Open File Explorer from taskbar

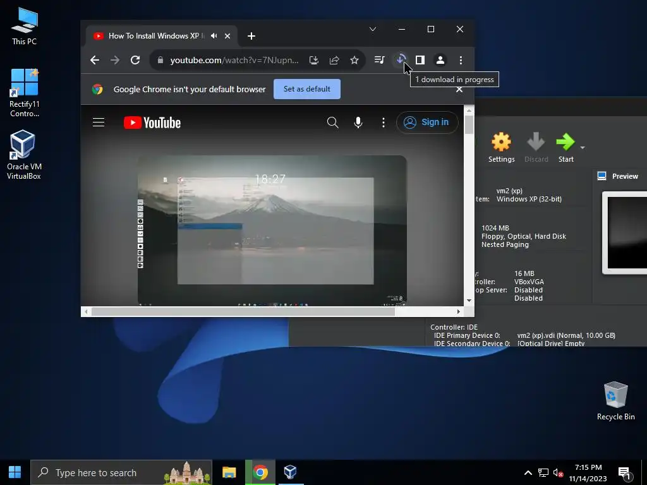pyautogui.click(x=229, y=472)
